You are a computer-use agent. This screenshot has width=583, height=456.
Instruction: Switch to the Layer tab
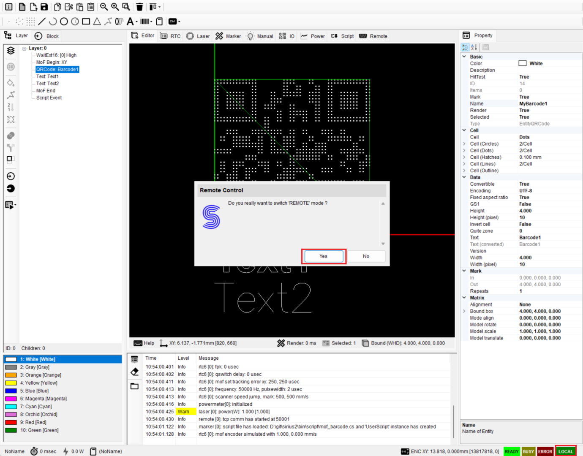[16, 36]
